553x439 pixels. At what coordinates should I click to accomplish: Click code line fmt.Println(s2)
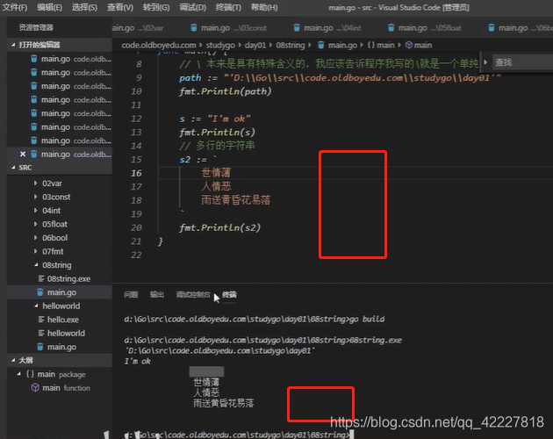pos(219,227)
